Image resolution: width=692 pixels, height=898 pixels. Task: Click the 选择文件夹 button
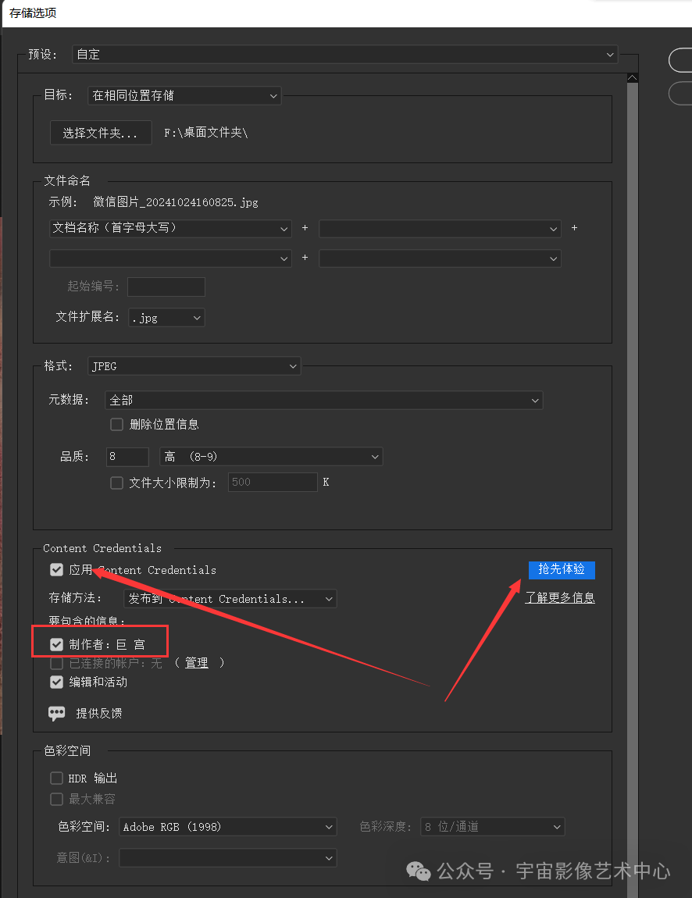click(x=100, y=133)
